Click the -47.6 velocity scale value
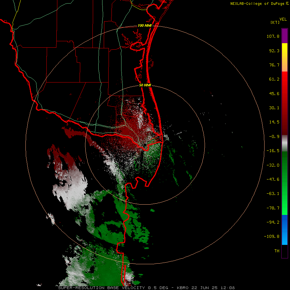Image resolution: width=290 pixels, height=290 pixels. pyautogui.click(x=273, y=179)
